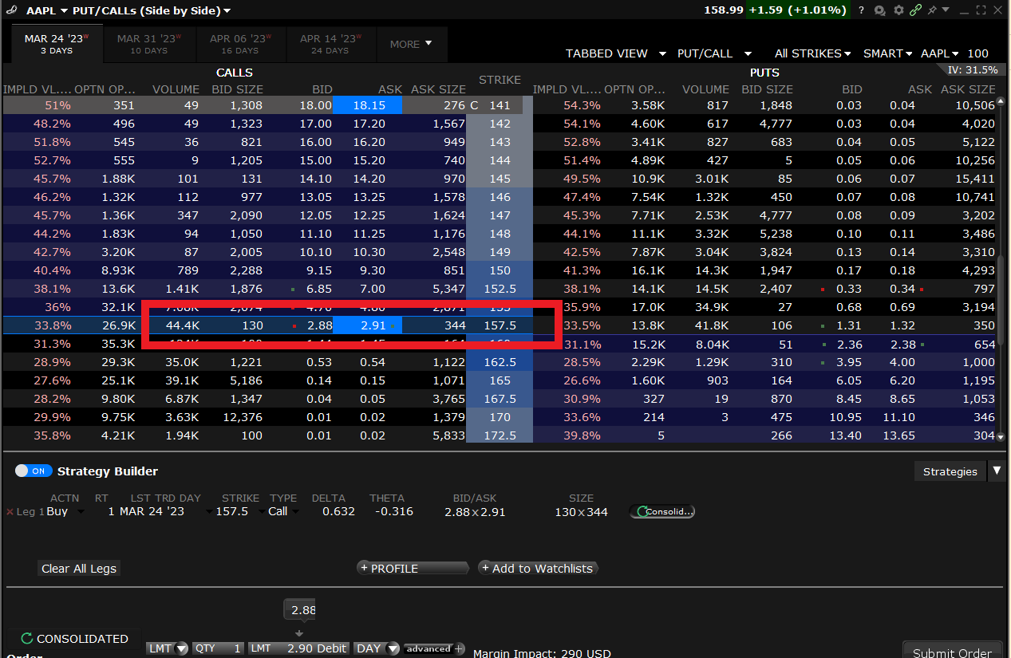Open the help question mark icon
The image size is (1011, 658).
click(861, 10)
